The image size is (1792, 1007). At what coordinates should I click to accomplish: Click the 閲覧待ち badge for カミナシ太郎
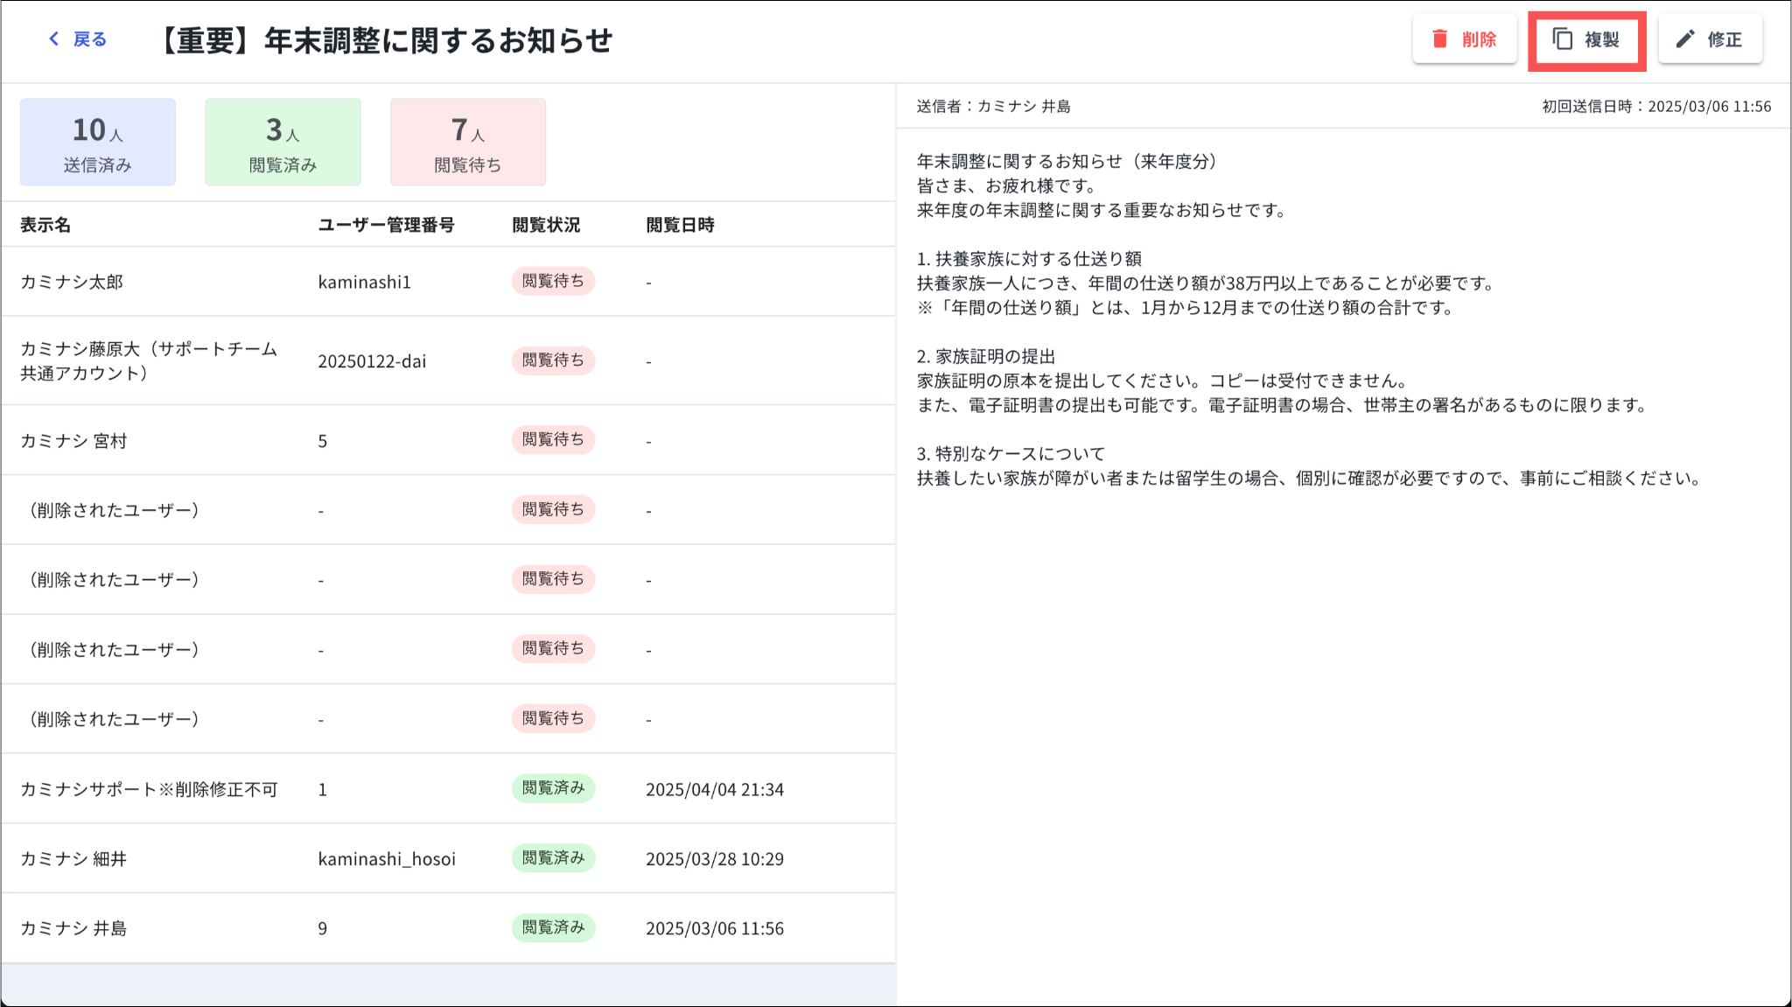coord(553,282)
